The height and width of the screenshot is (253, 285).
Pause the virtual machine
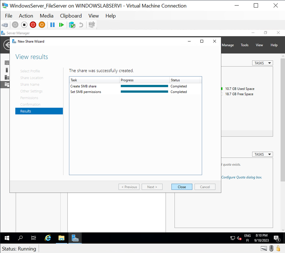(52, 25)
